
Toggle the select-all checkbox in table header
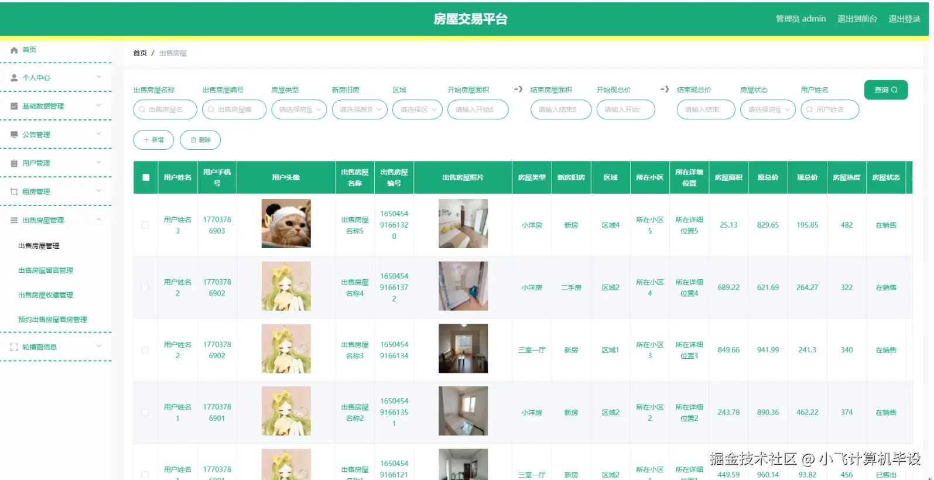pos(146,177)
